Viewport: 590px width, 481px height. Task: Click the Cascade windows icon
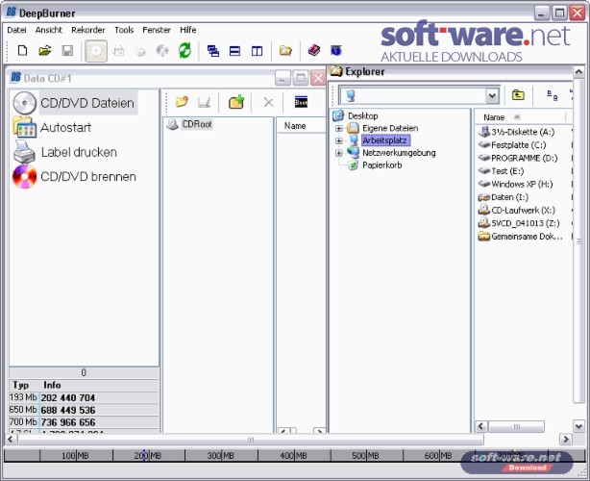tap(213, 51)
